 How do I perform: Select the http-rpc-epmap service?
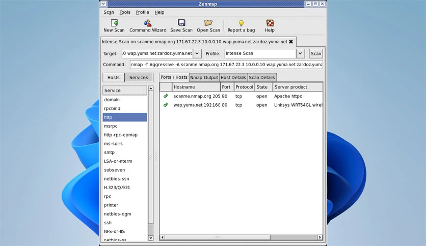pos(125,135)
